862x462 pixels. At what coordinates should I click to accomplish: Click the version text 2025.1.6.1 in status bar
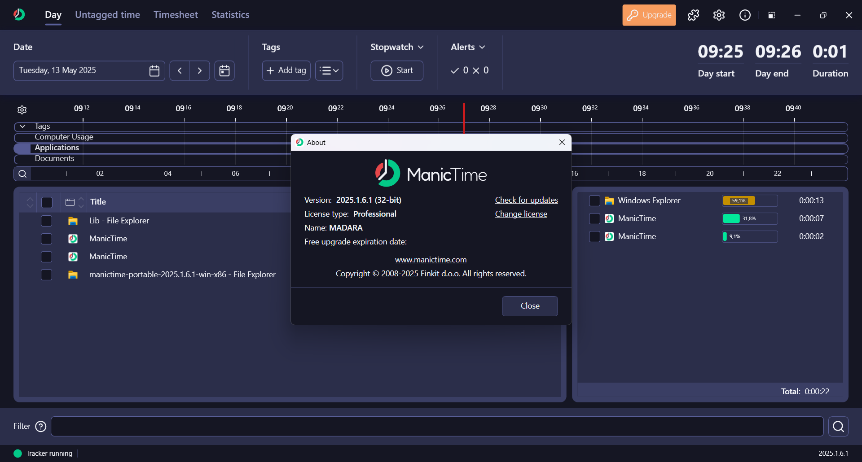coord(833,453)
